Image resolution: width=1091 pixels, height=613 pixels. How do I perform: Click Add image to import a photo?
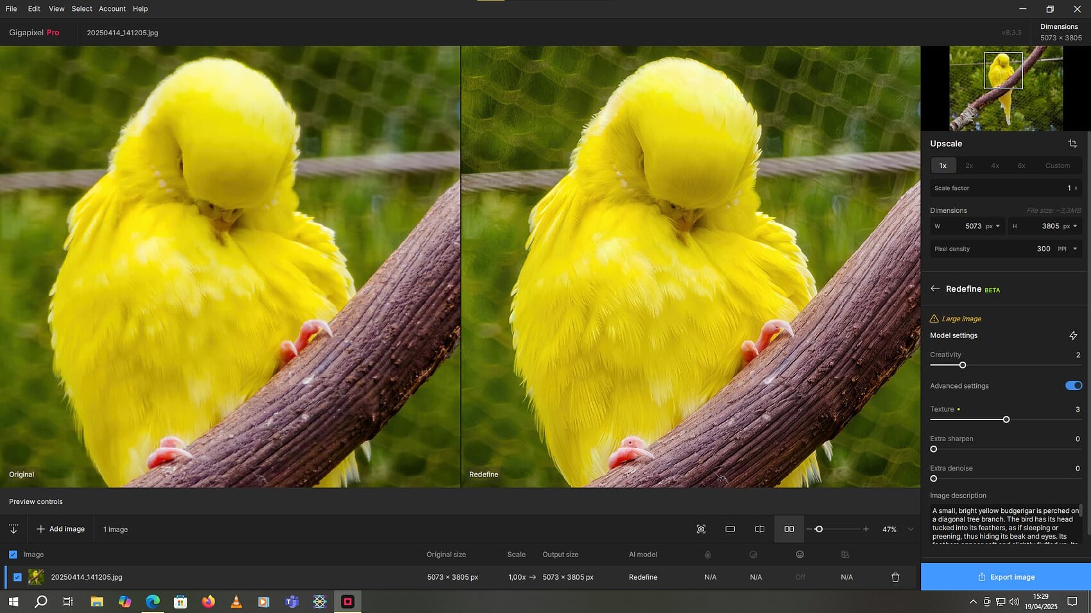pos(61,528)
